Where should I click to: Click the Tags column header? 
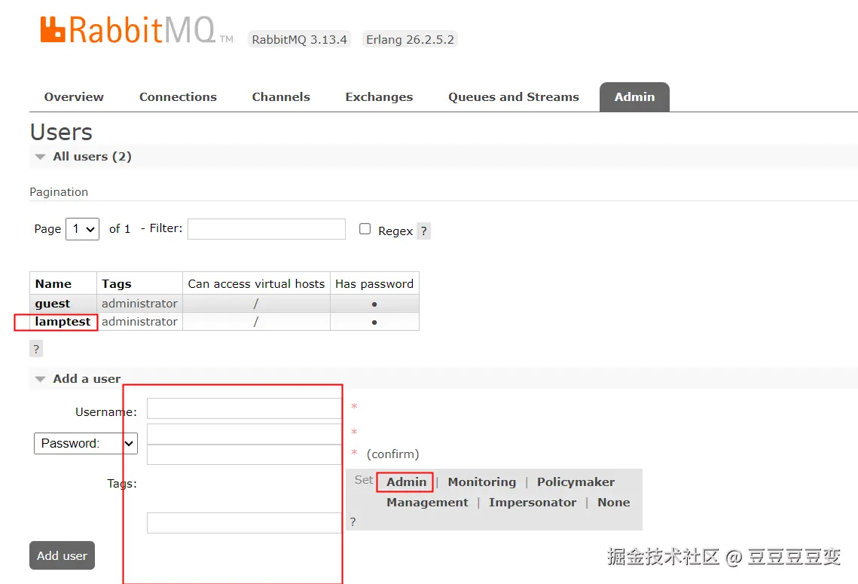coord(139,283)
